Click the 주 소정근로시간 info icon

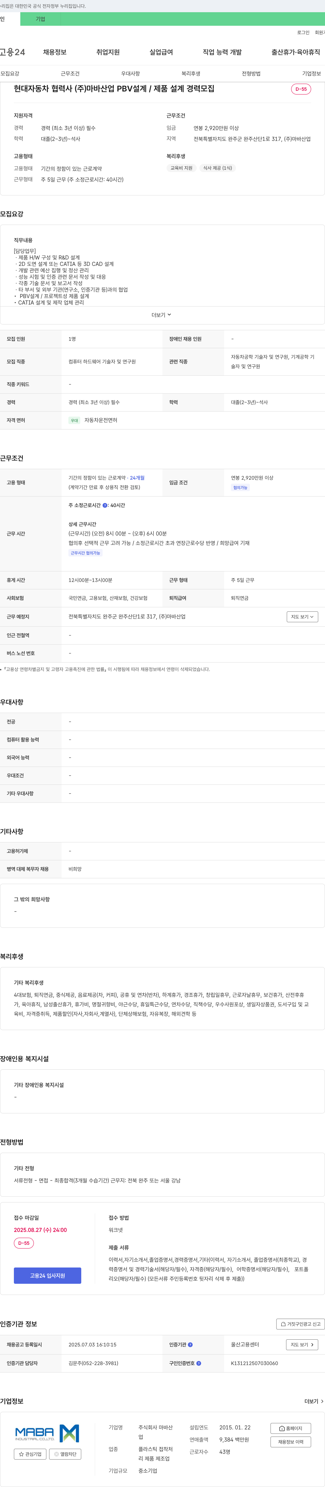click(x=105, y=505)
